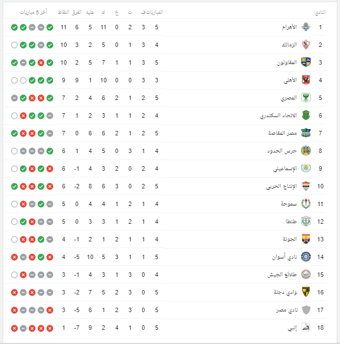Image resolution: width=340 pixels, height=348 pixels.
Task: Click الأهرام's most recent win indicator
Action: pos(14,27)
